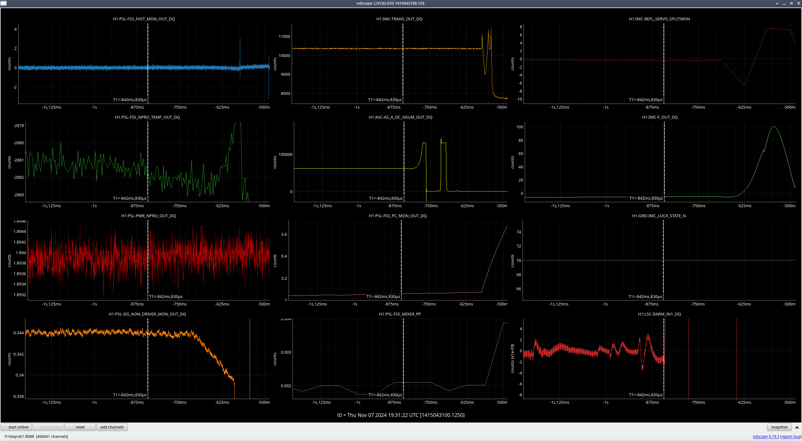Viewport: 802px width, 441px height.
Task: Open the add channels dialog
Action: 112,427
